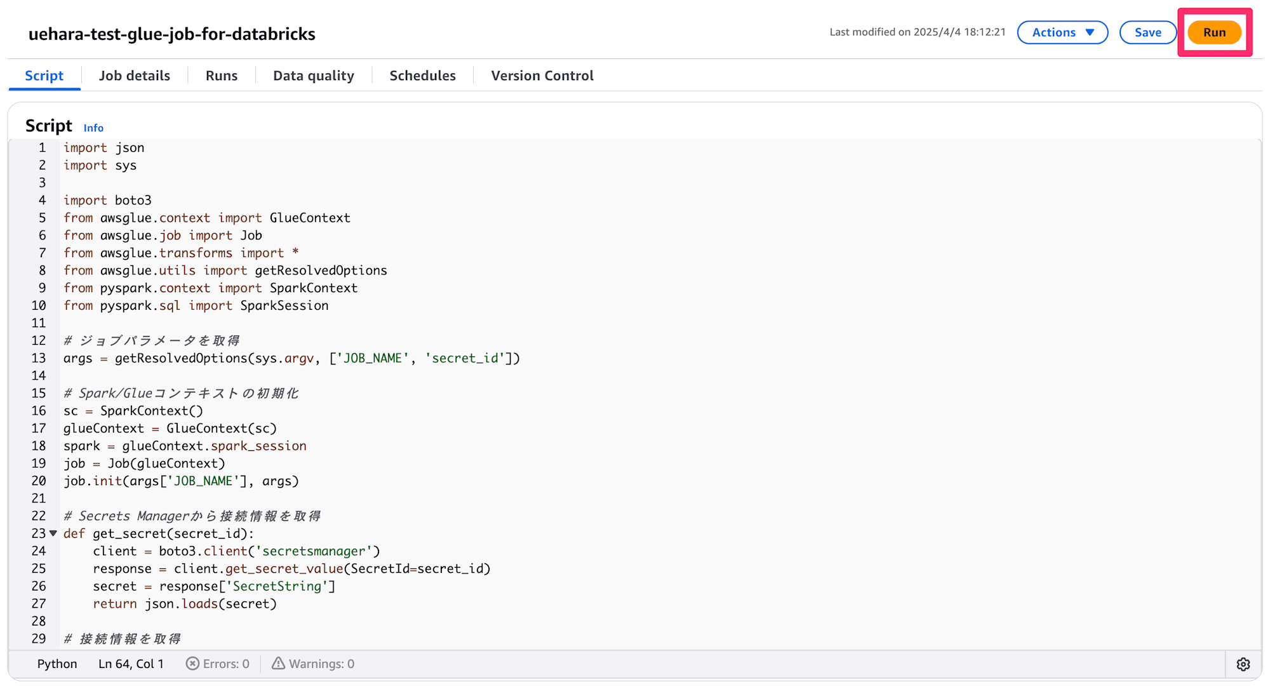Click 'spark = glueContext.spark_session' line

tap(185, 446)
